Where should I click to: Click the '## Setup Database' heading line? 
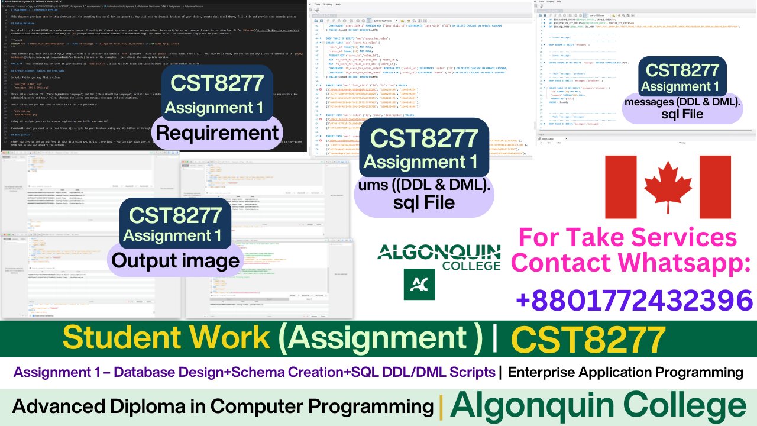pyautogui.click(x=22, y=24)
